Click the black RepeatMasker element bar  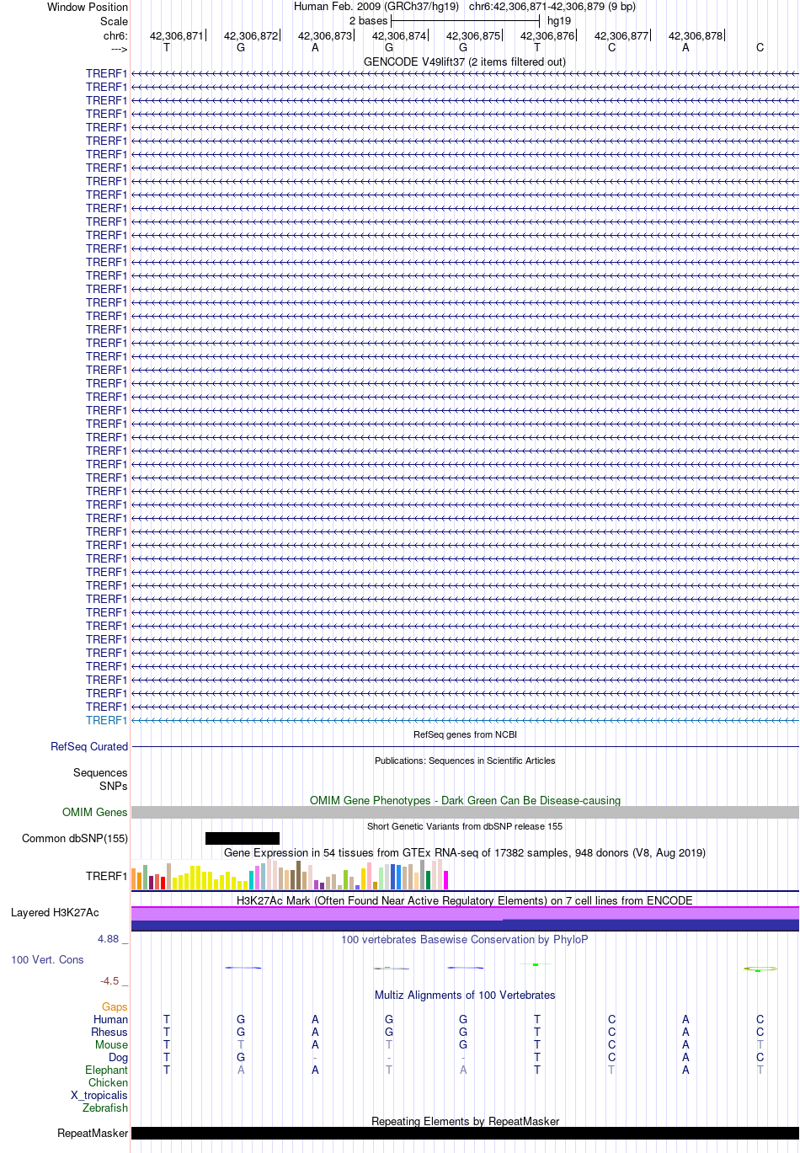465,1133
